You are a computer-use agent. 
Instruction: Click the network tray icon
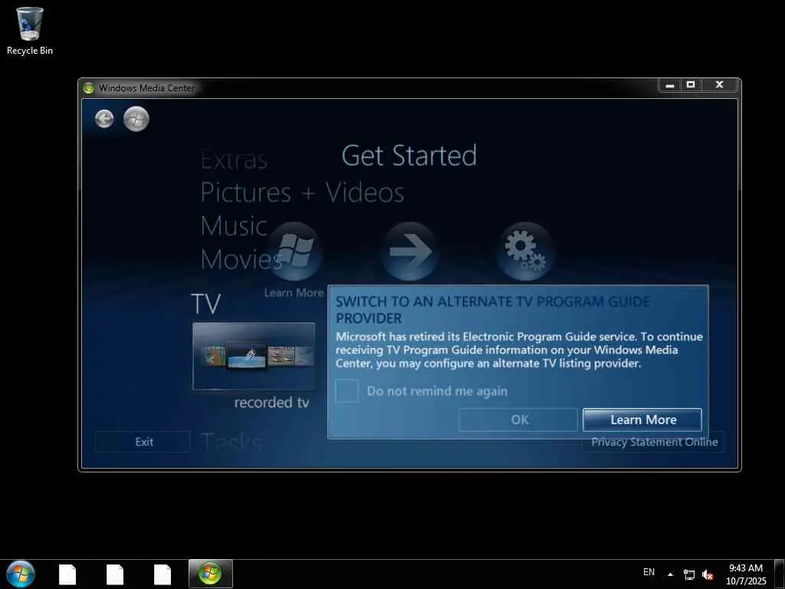click(689, 574)
